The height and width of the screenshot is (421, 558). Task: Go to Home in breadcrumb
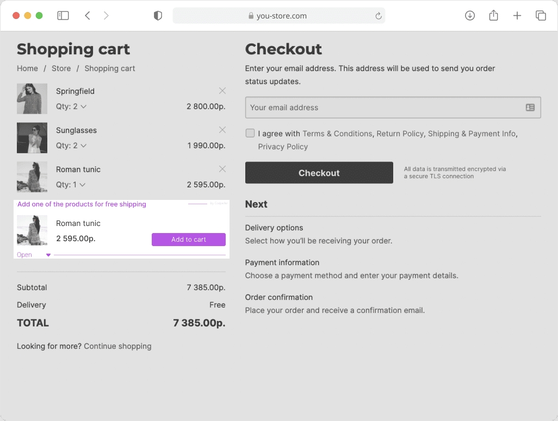pyautogui.click(x=27, y=68)
